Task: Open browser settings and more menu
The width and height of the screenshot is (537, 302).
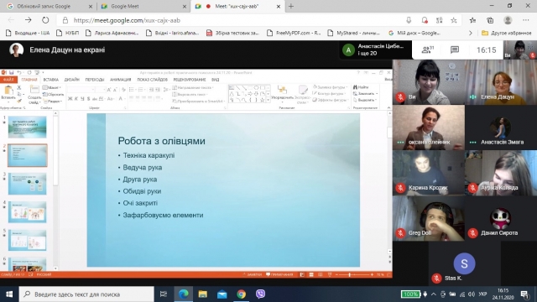Action: pos(526,20)
